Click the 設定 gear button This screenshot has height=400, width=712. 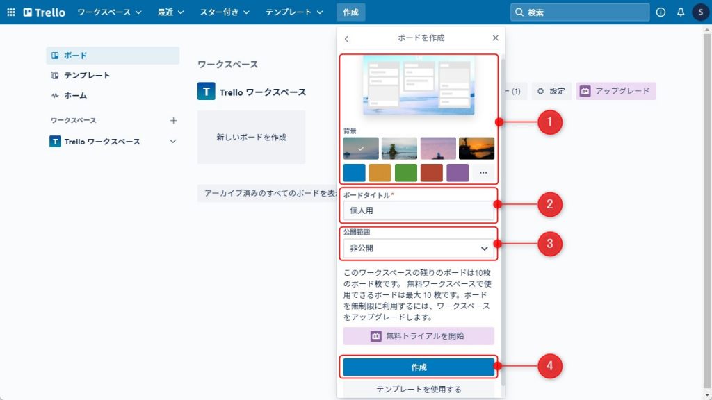(551, 91)
